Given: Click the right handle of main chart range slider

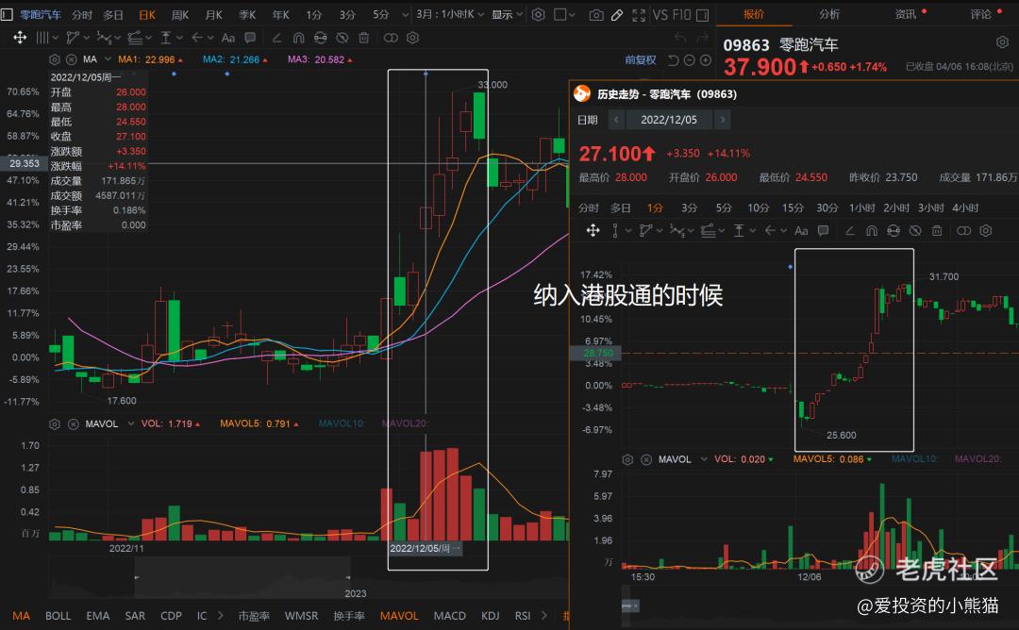Looking at the screenshot, I should (x=348, y=577).
